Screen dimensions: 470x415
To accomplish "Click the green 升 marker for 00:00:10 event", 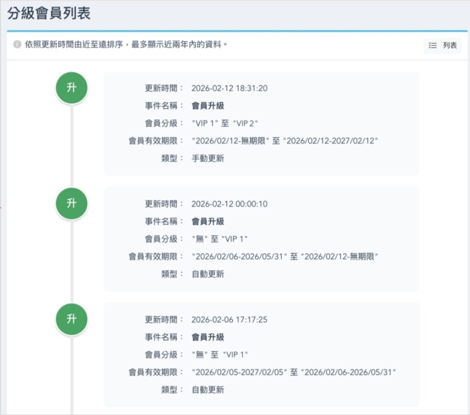I will (71, 203).
